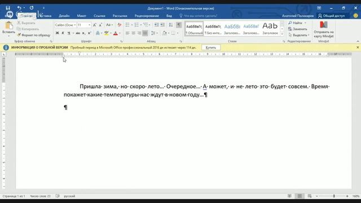Image resolution: width=361 pixels, height=203 pixels.
Task: Open the Find (Найти) dropdown arrow
Action: click(x=305, y=23)
